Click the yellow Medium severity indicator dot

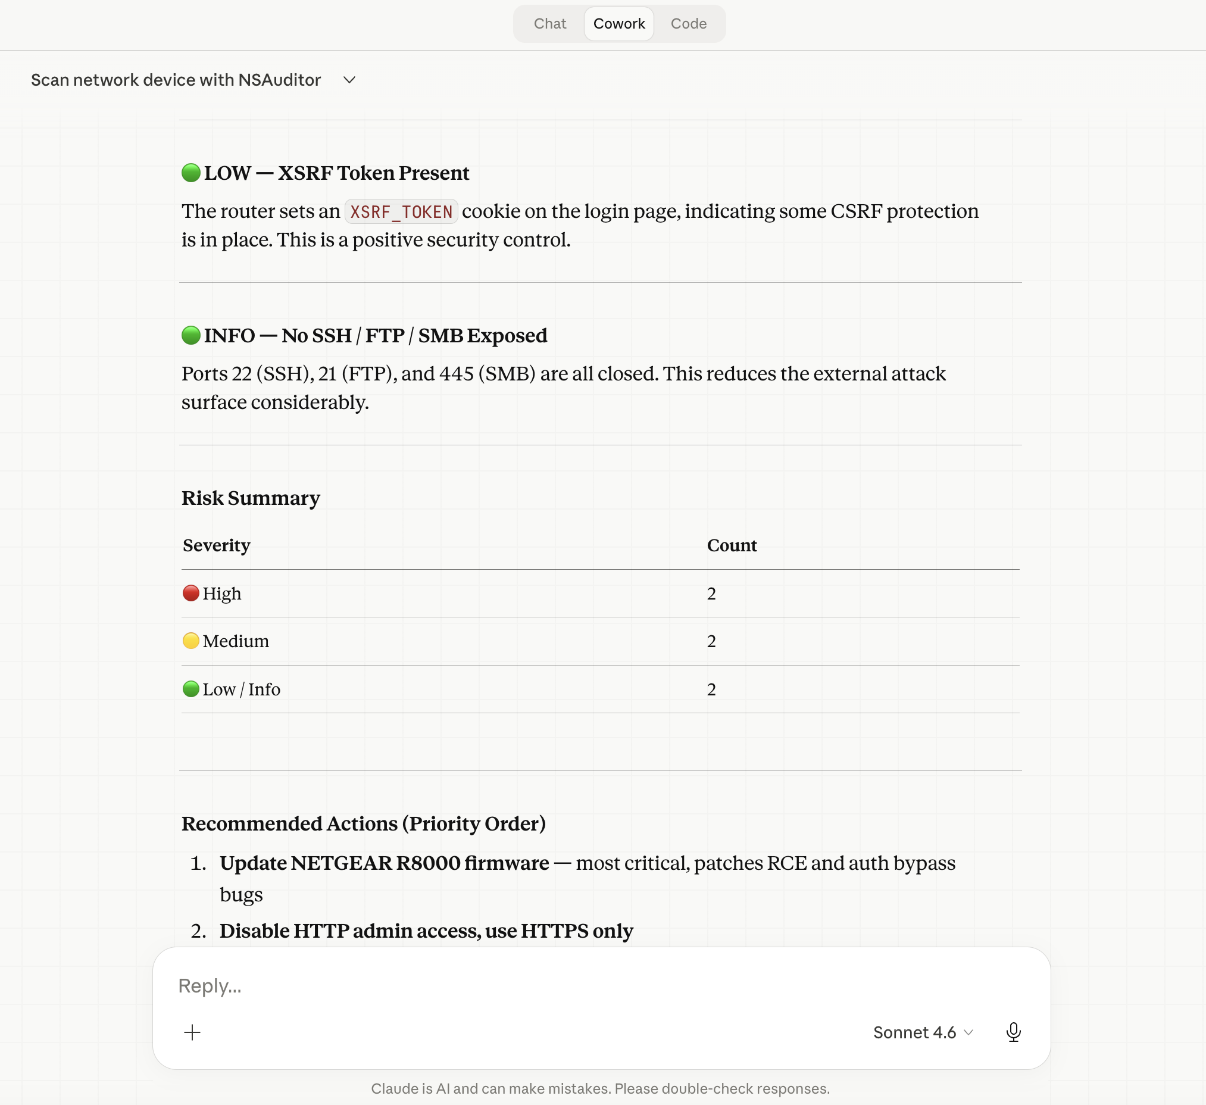(190, 641)
